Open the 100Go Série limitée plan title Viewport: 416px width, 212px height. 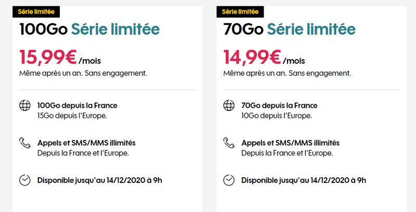coord(89,30)
